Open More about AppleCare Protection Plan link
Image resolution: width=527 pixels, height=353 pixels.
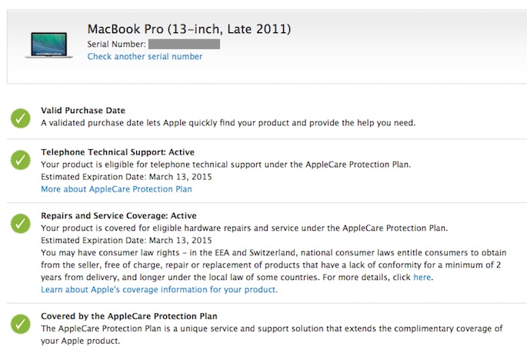(x=116, y=189)
